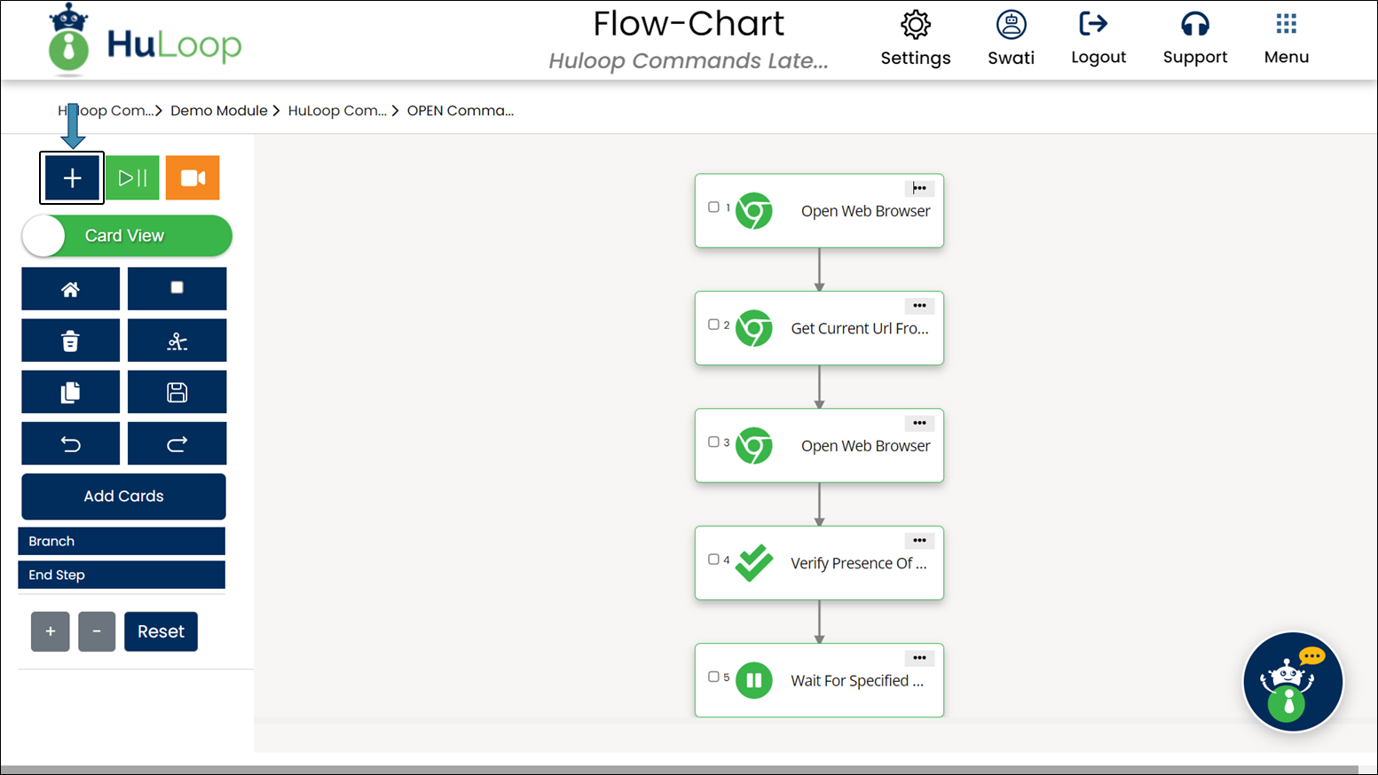This screenshot has height=775, width=1378.
Task: Click the Reset zoom button
Action: coord(161,631)
